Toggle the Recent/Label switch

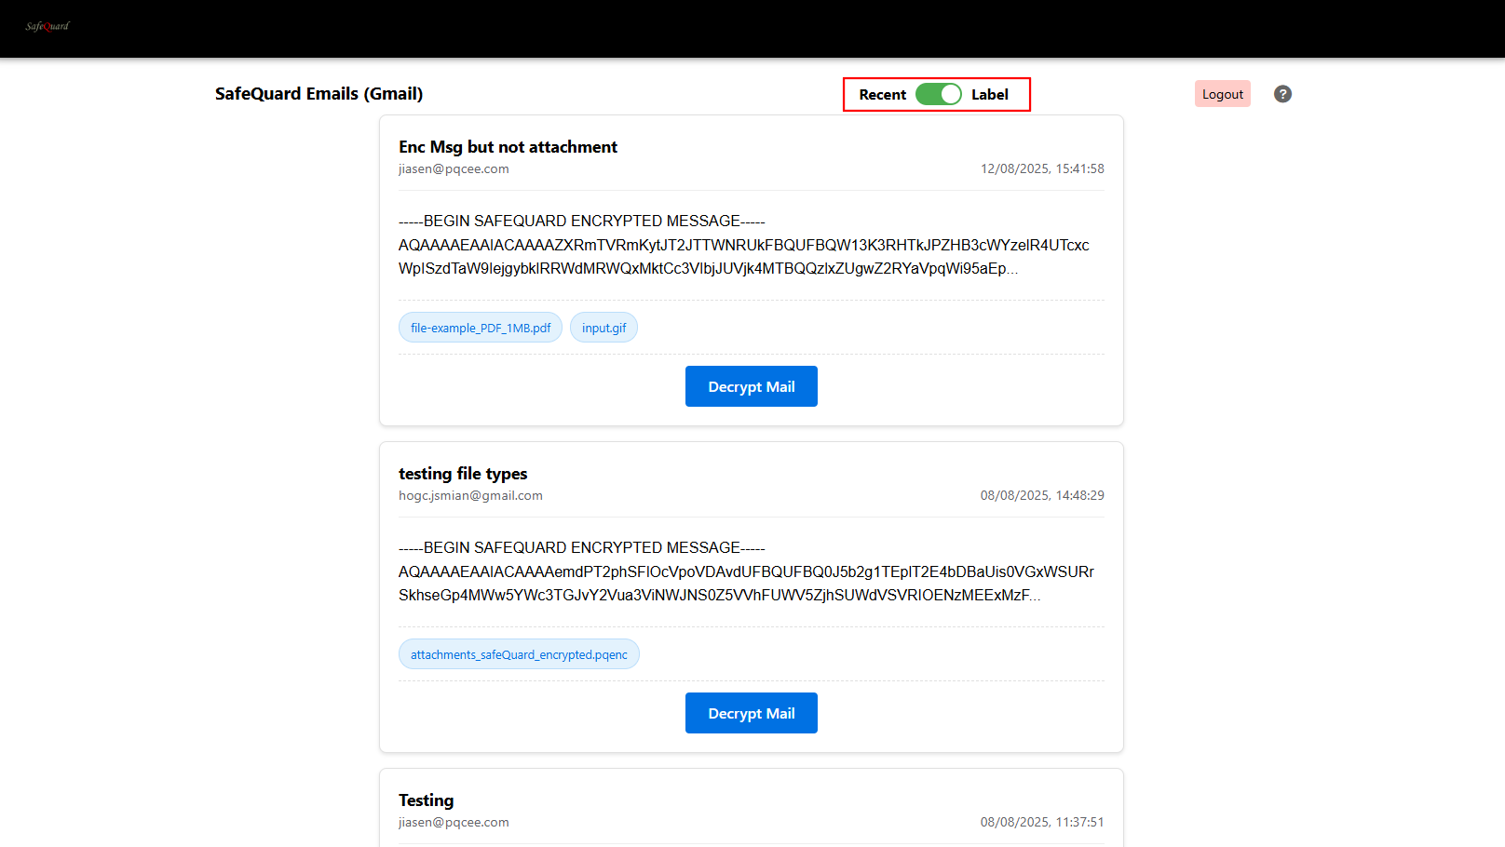pos(938,94)
